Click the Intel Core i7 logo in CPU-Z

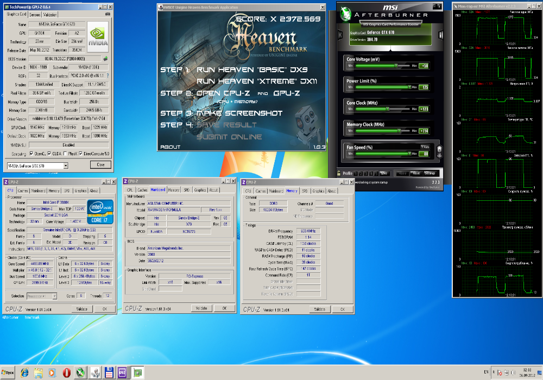tap(100, 212)
